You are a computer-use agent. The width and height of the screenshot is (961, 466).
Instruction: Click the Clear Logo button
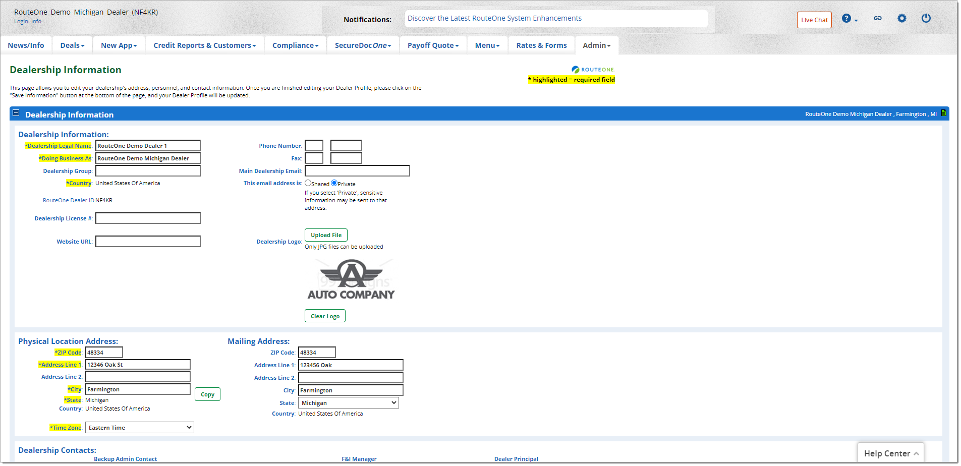point(325,316)
